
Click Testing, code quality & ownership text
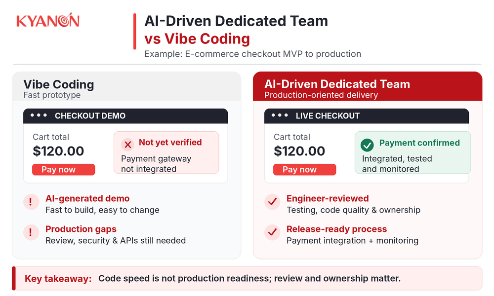(x=354, y=210)
